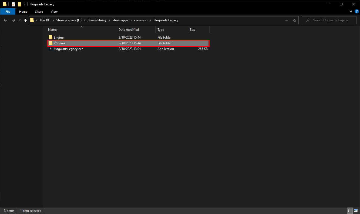Refresh the Hogwarts Legacy folder view
Screen dimensions: 360x214
(x=294, y=20)
